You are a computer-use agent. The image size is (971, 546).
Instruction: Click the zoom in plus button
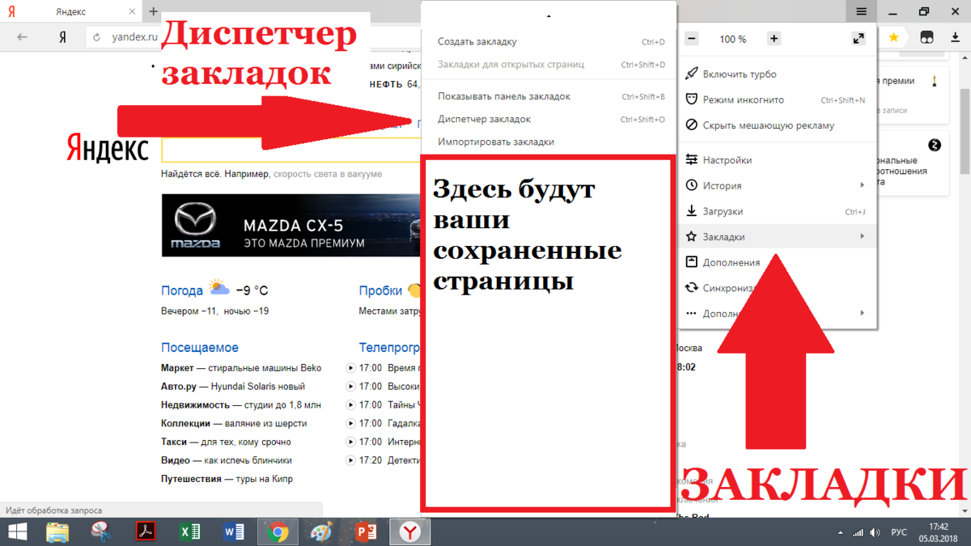click(774, 39)
